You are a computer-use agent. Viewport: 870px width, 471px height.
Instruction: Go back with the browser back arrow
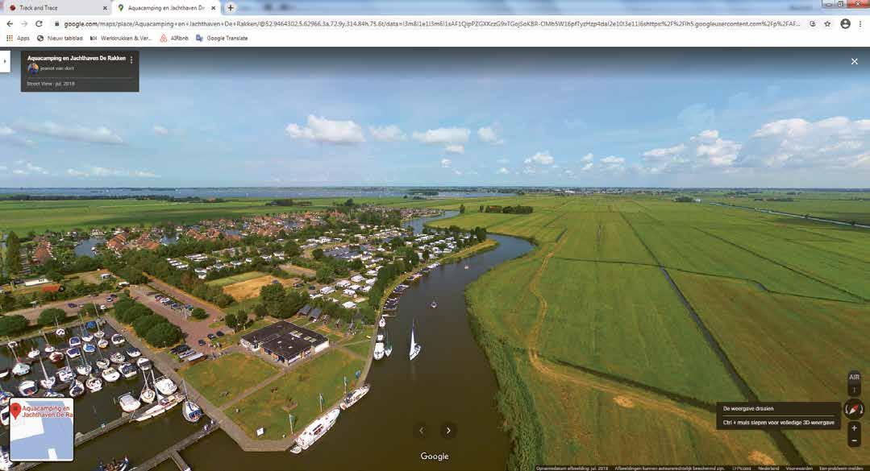pyautogui.click(x=10, y=24)
